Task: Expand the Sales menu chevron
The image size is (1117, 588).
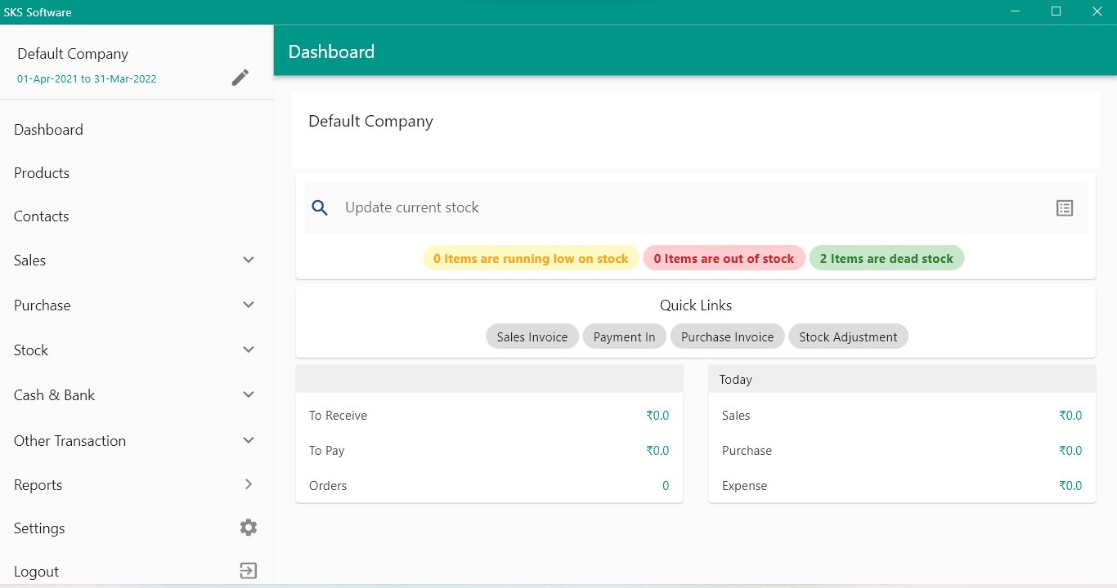Action: 249,260
